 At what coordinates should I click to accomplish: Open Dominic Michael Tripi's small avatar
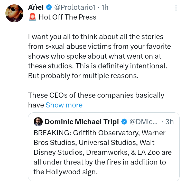[38, 122]
